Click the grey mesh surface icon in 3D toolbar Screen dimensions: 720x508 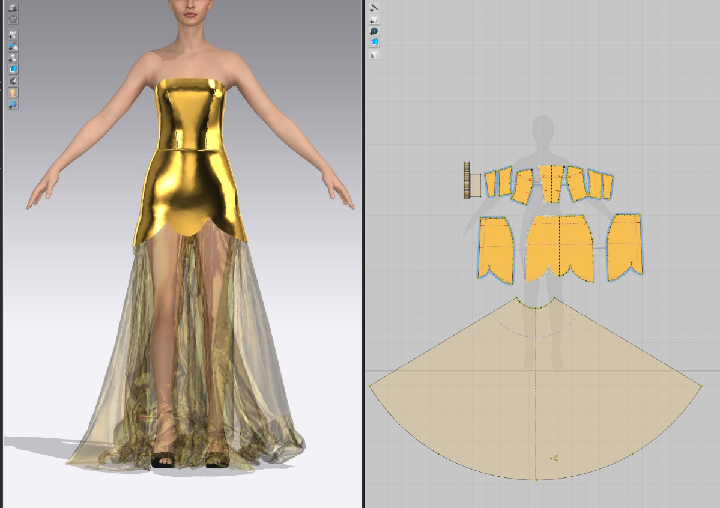click(13, 81)
